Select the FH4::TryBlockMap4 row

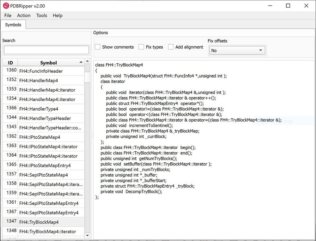coord(44,222)
